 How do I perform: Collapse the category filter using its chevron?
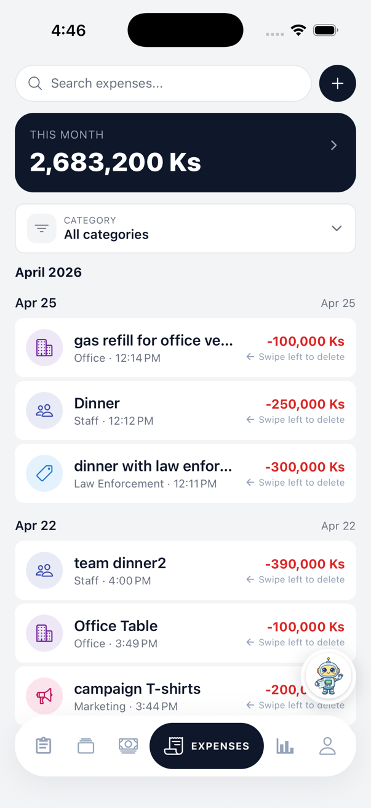pos(337,228)
